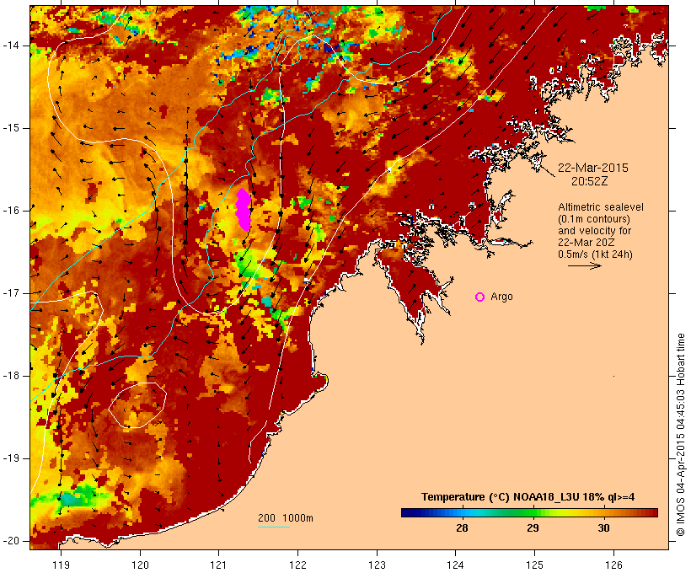
Task: Click the 1000m isobath legend label
Action: pyautogui.click(x=298, y=518)
